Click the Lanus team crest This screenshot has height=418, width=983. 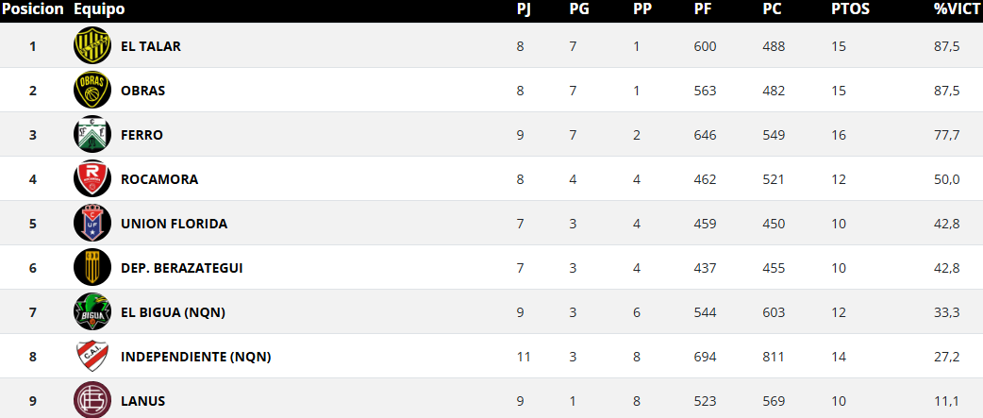tap(92, 400)
